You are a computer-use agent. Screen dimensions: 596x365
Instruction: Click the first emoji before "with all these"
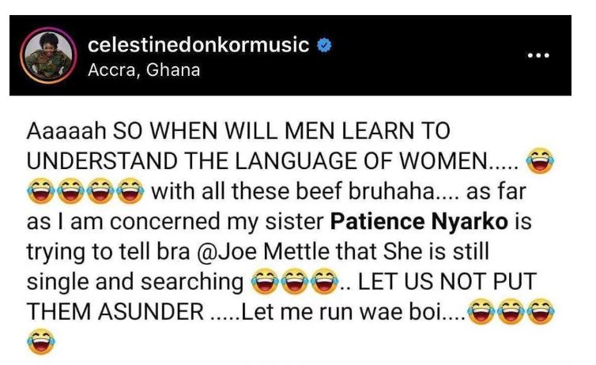[40, 191]
